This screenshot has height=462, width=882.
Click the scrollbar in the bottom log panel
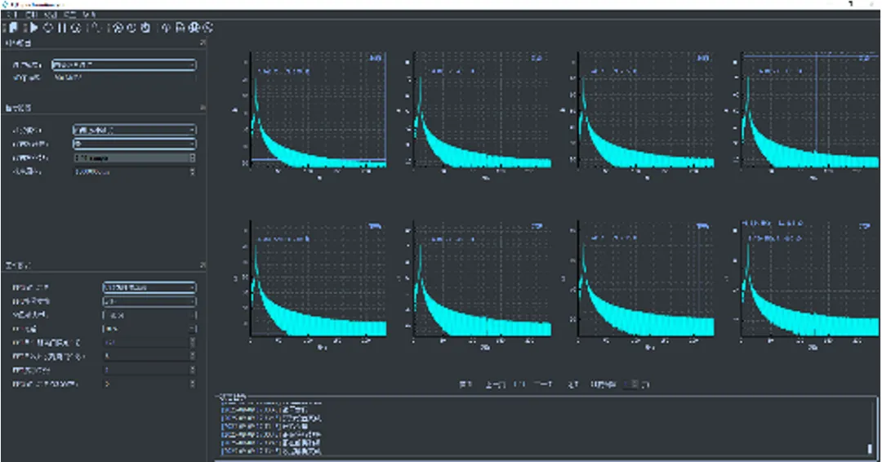[x=869, y=448]
